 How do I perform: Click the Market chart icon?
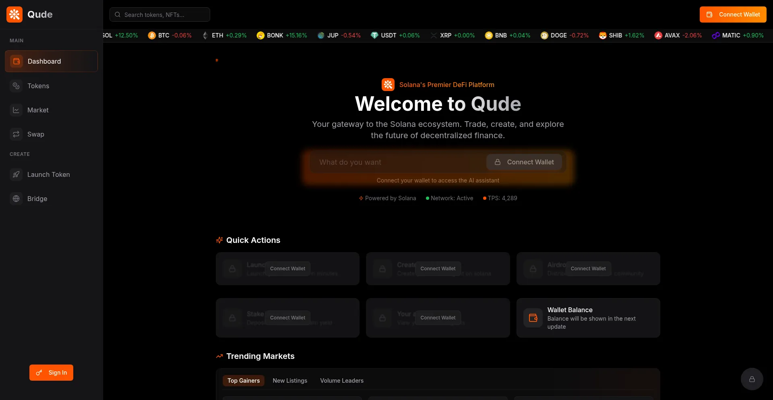pos(16,110)
